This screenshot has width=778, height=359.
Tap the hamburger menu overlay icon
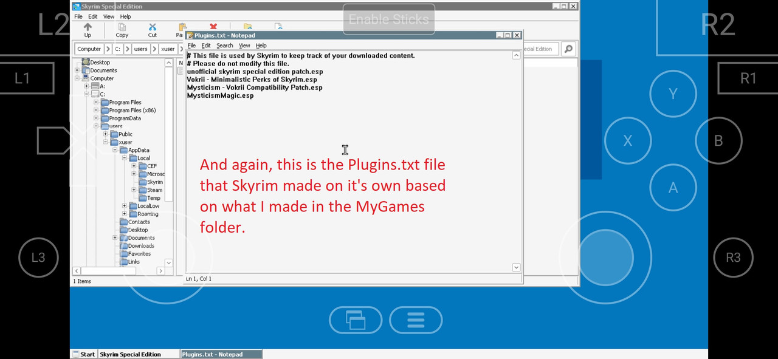(416, 320)
